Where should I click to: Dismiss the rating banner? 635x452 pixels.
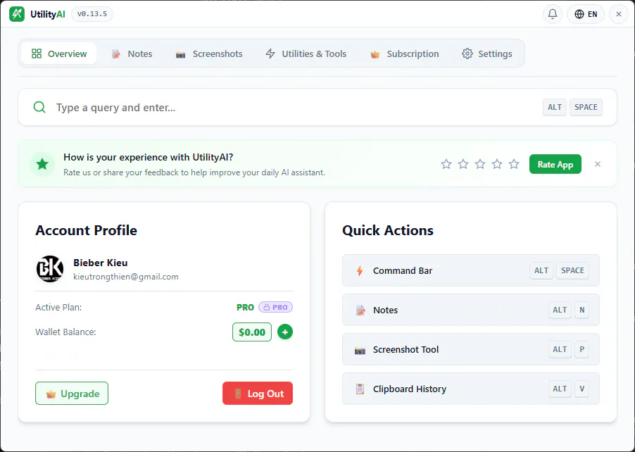[x=598, y=164]
